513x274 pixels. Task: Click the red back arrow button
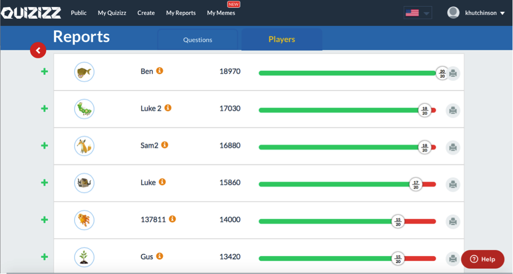point(38,50)
